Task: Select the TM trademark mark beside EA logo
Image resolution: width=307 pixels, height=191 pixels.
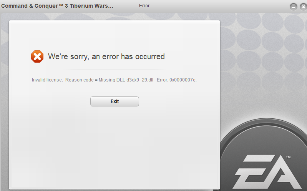Action: (x=288, y=157)
